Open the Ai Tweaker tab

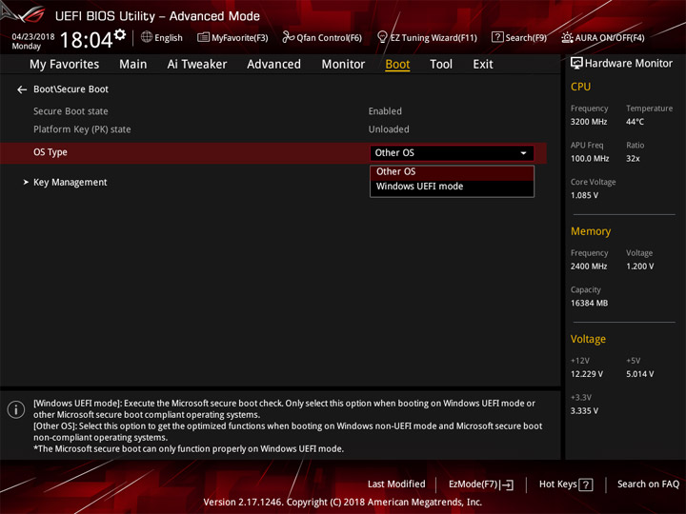click(x=197, y=65)
